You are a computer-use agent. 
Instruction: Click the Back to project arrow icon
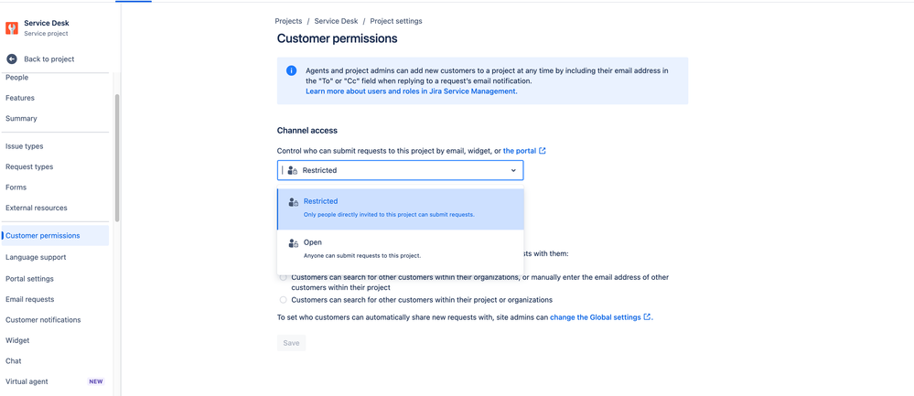click(x=12, y=59)
